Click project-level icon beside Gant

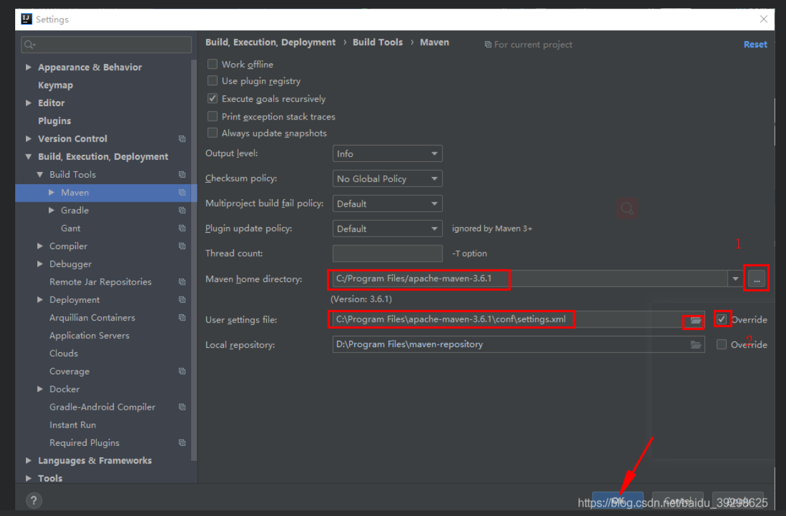[182, 228]
